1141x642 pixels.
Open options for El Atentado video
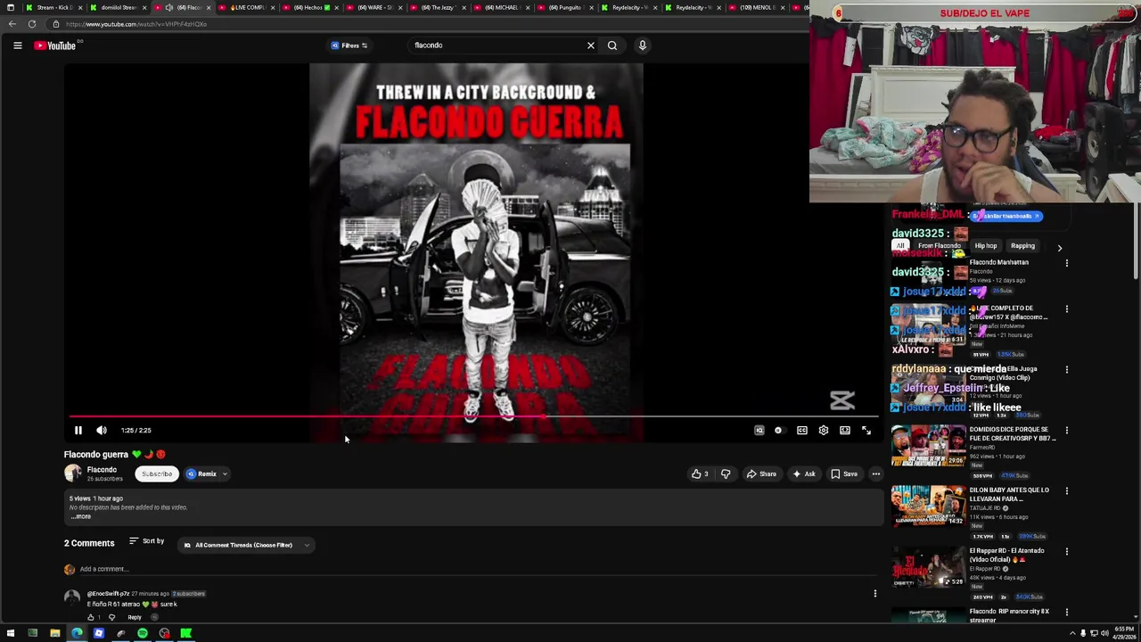(x=1066, y=552)
